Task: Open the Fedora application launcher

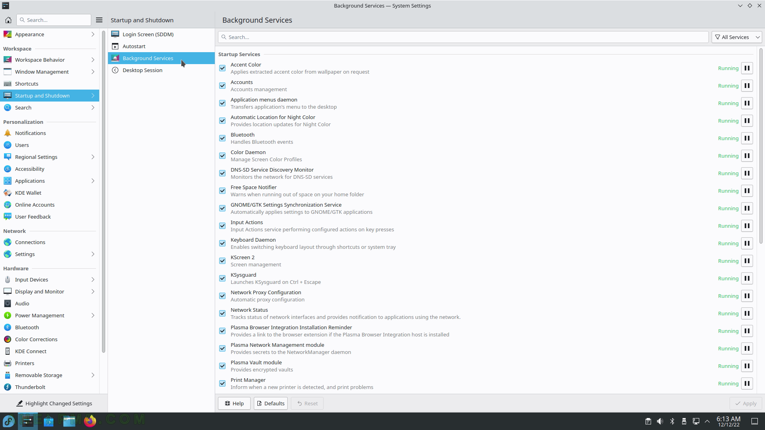Action: (x=9, y=421)
